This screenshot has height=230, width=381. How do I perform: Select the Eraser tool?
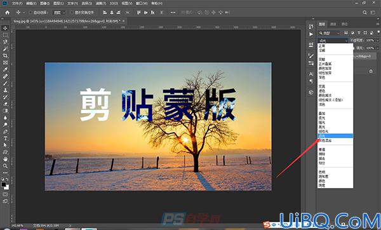click(5, 104)
